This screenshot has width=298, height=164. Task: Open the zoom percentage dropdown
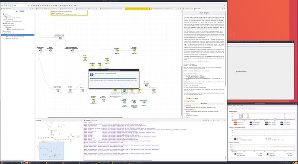(x=28, y=6)
